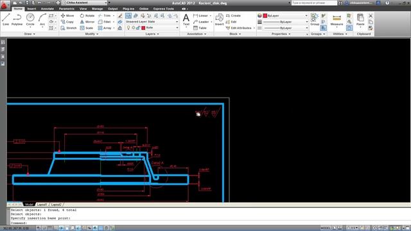Open the Help question mark icon
Image resolution: width=411 pixels, height=231 pixels.
click(387, 3)
